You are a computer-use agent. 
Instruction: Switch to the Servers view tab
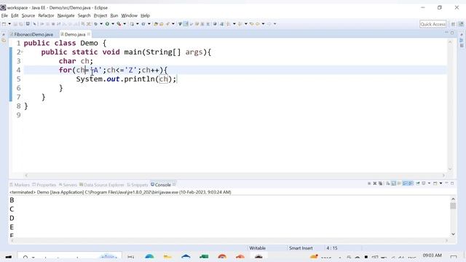click(x=68, y=185)
